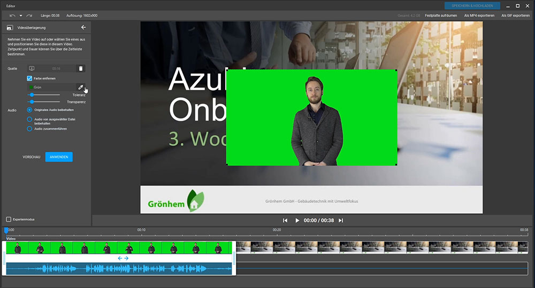Select the green-screen overlay clip in timeline
The image size is (535, 288).
(119, 248)
